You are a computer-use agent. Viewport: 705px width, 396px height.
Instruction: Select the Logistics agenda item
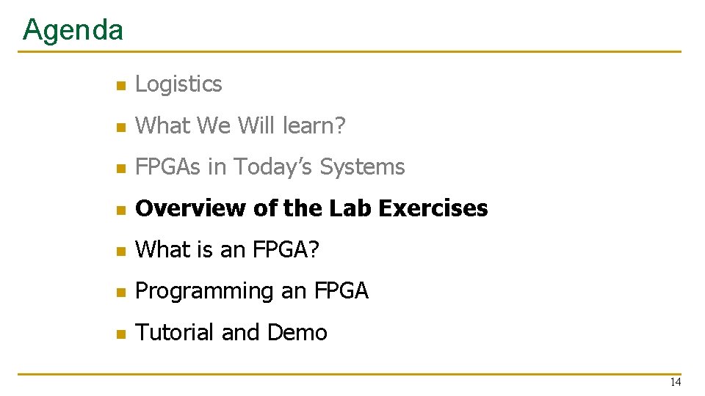[x=178, y=84]
